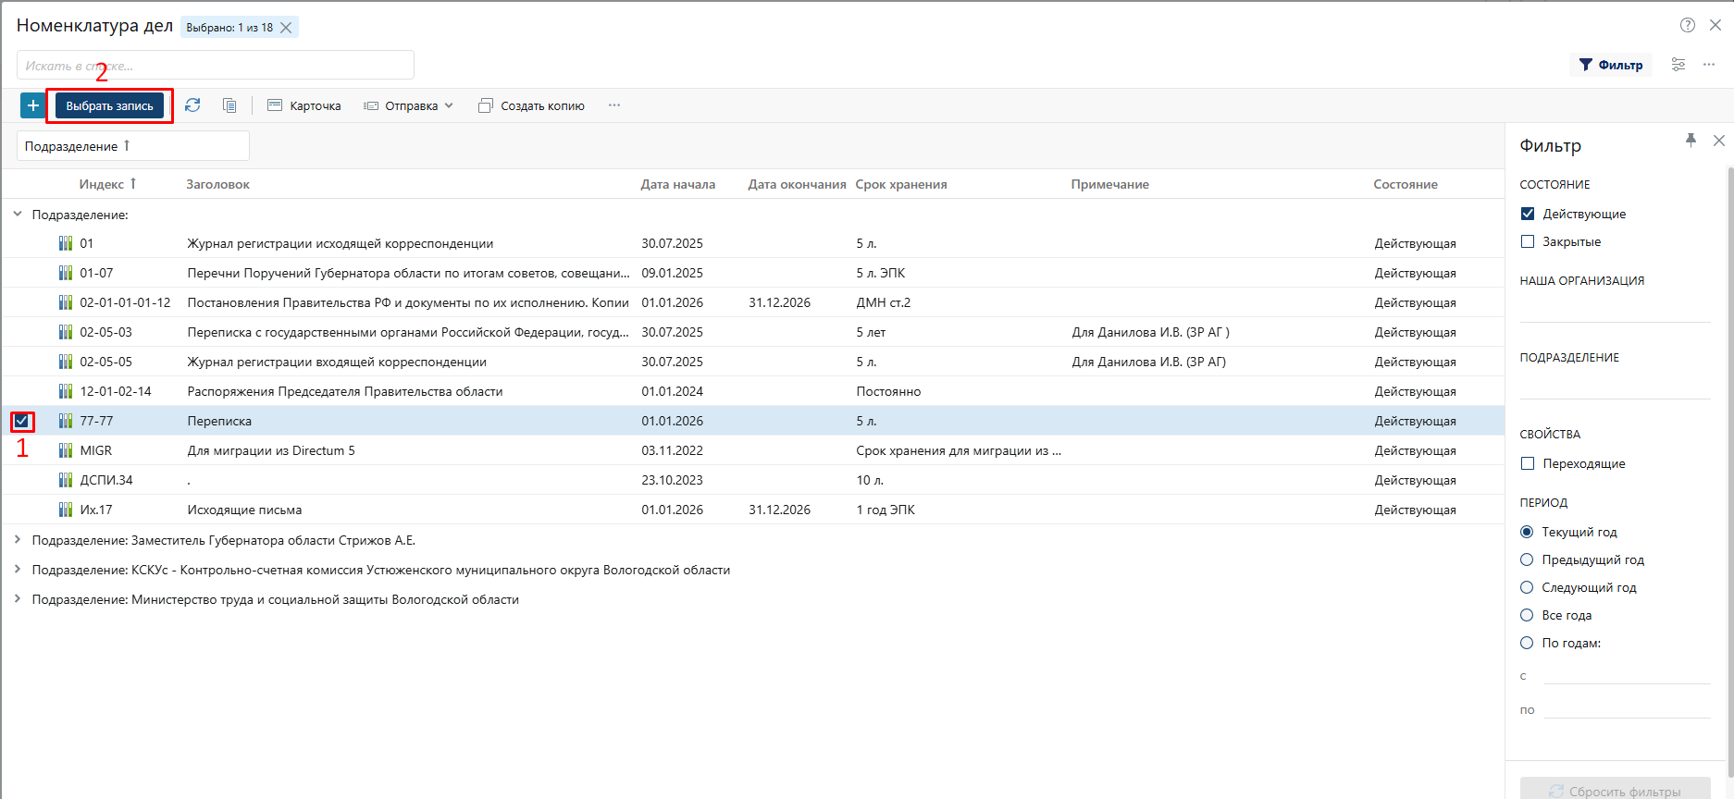Clear selection via X next to 'Выбрано: 1 из 18'
This screenshot has height=799, width=1734.
tap(286, 28)
